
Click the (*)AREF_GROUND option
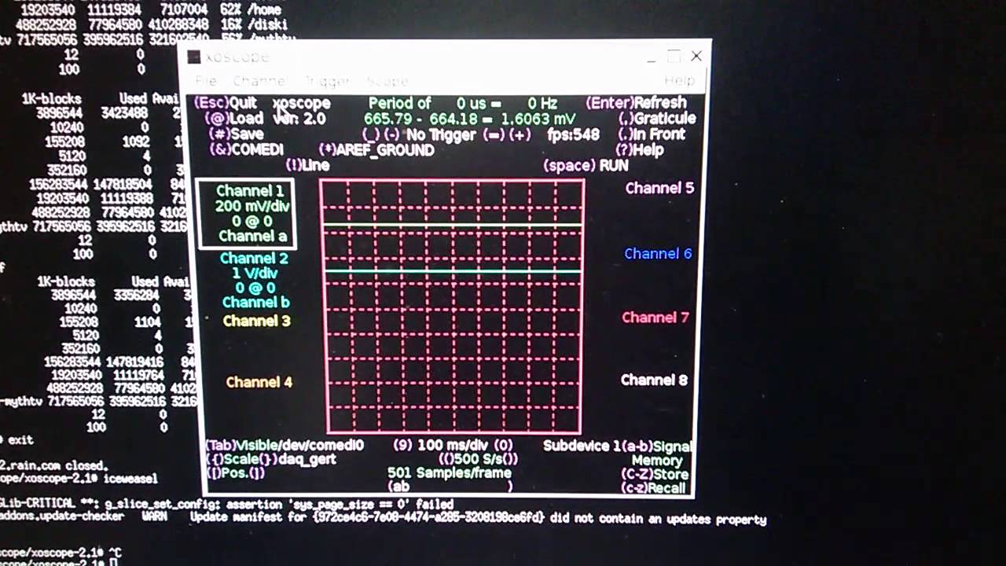[x=376, y=149]
